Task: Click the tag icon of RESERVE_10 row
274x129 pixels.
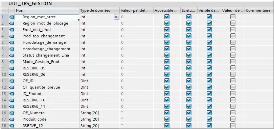Action: pos(12,100)
